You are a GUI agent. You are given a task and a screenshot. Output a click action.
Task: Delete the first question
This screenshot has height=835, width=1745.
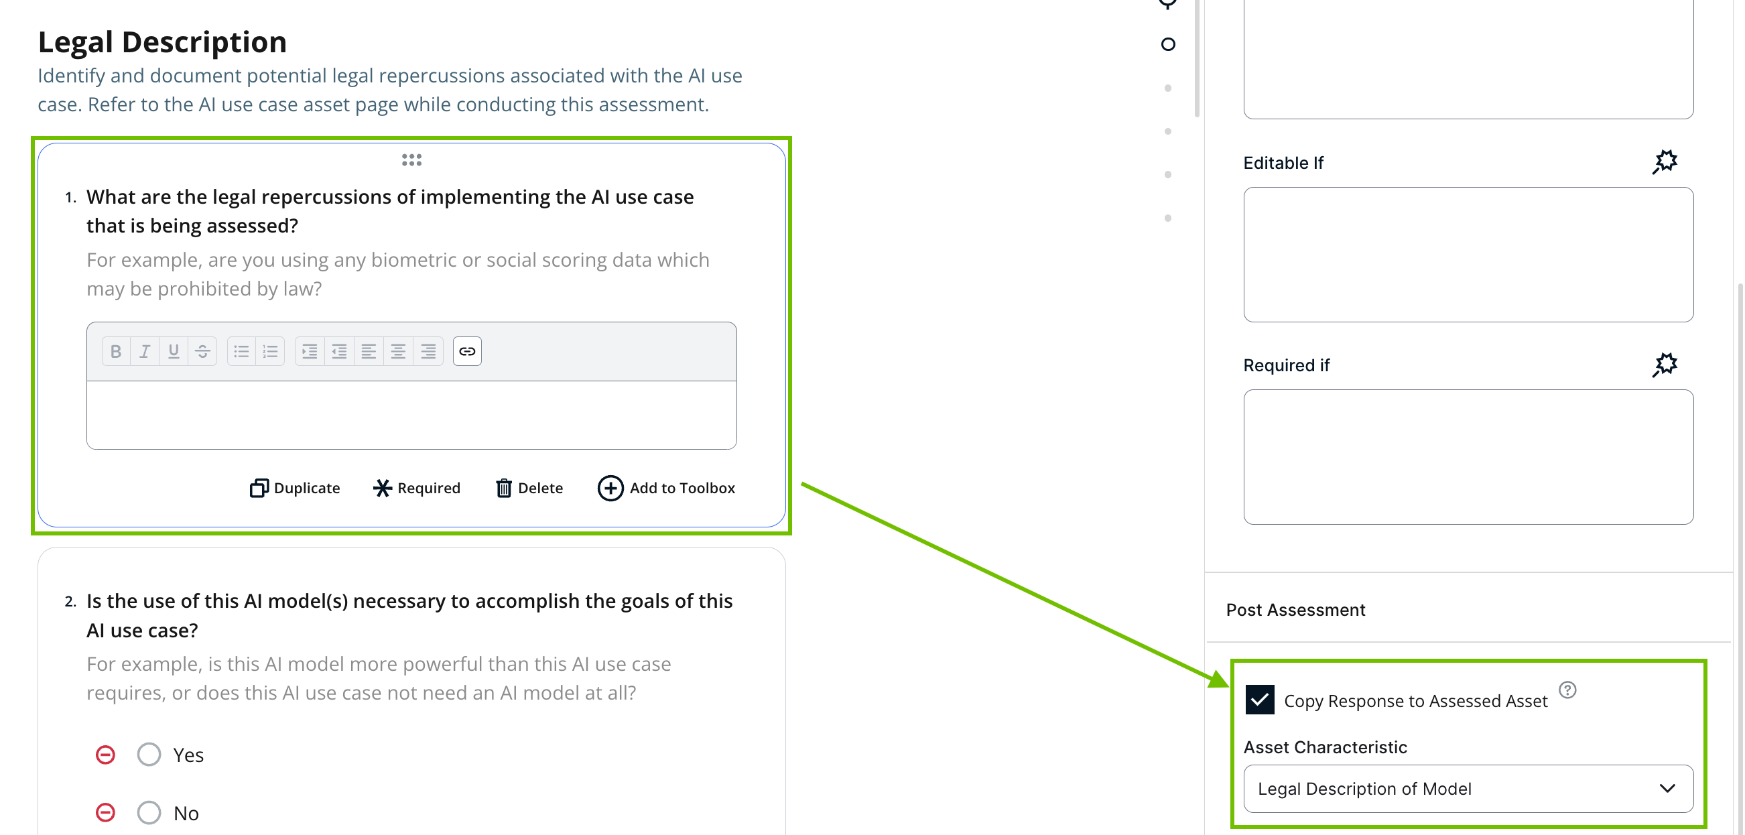click(x=529, y=488)
